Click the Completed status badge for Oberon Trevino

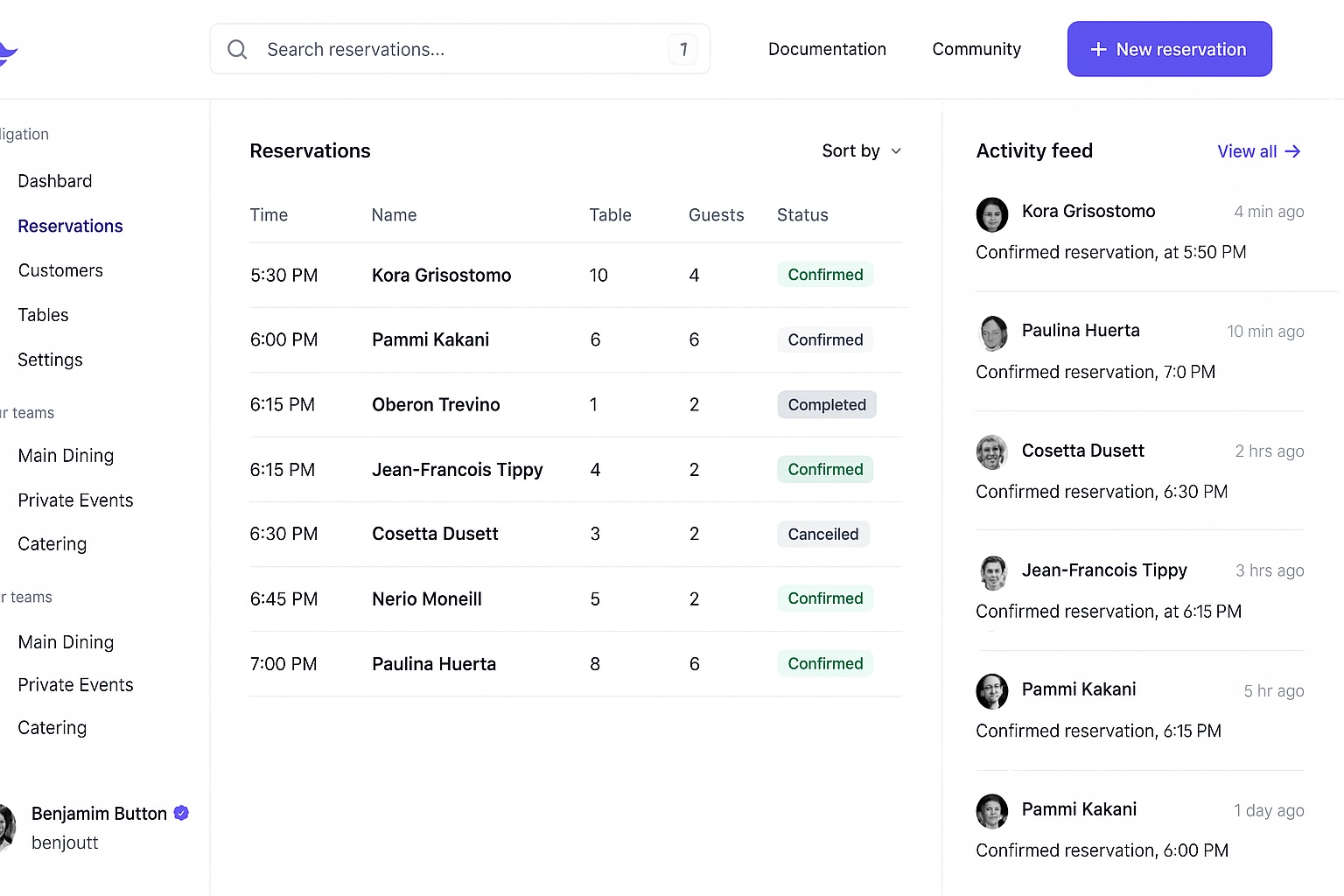pos(826,405)
